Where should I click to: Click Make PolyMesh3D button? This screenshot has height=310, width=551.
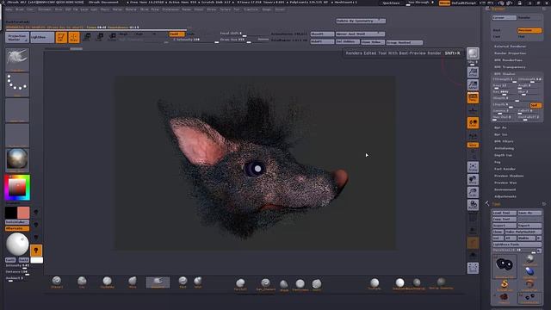(x=523, y=232)
